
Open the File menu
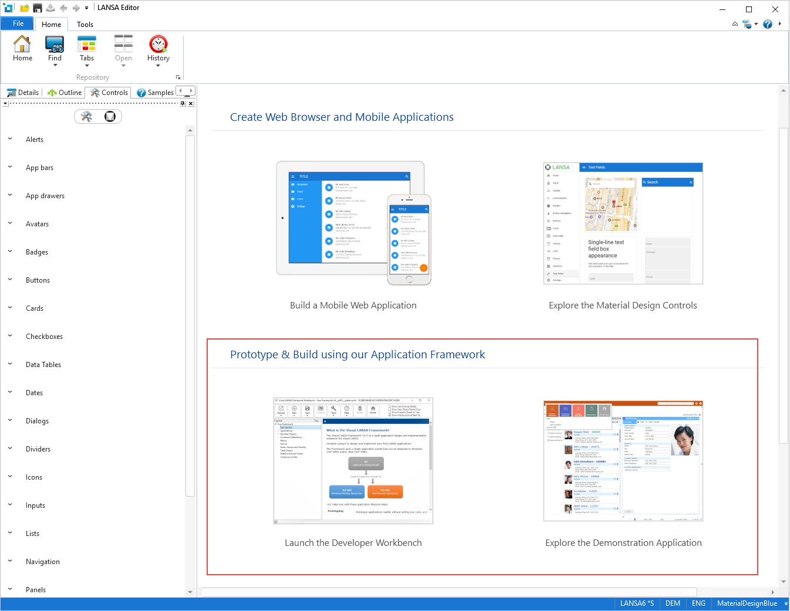coord(18,23)
